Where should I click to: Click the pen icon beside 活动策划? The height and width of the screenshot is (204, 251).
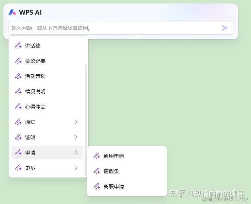18,76
